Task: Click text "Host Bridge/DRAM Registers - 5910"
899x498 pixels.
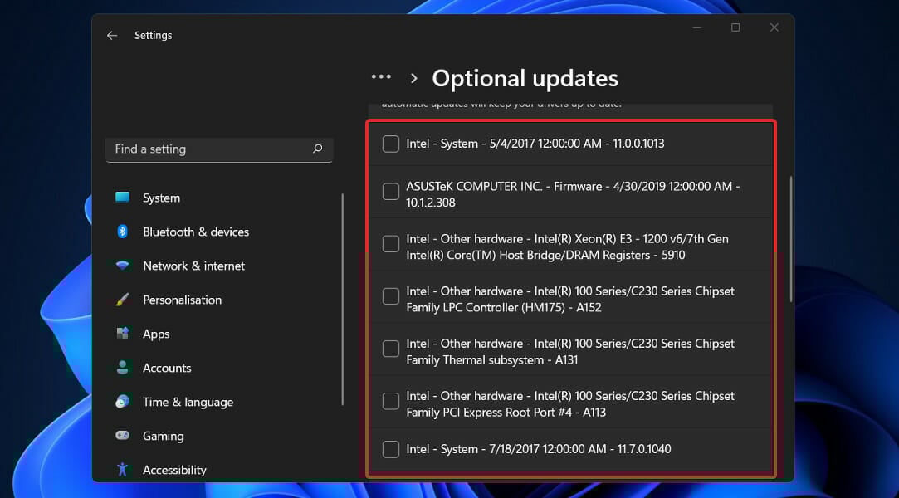Action: click(x=592, y=255)
